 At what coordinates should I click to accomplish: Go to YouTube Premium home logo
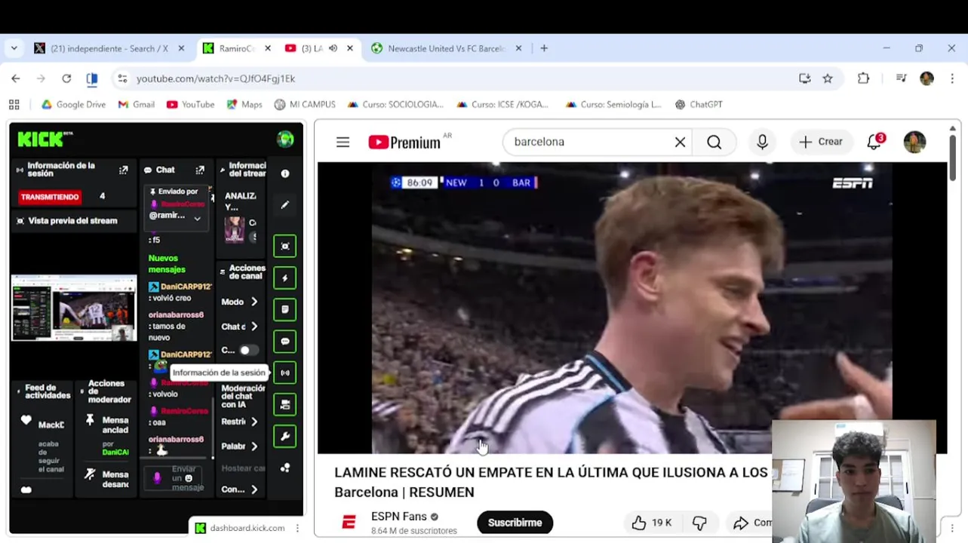pyautogui.click(x=406, y=142)
